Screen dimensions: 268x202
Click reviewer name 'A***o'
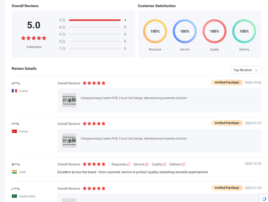tap(16, 83)
